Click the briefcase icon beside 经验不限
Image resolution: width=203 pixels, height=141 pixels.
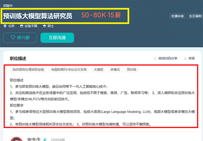point(22,26)
